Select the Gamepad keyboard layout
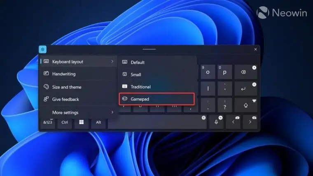The width and height of the screenshot is (313, 176). click(156, 99)
